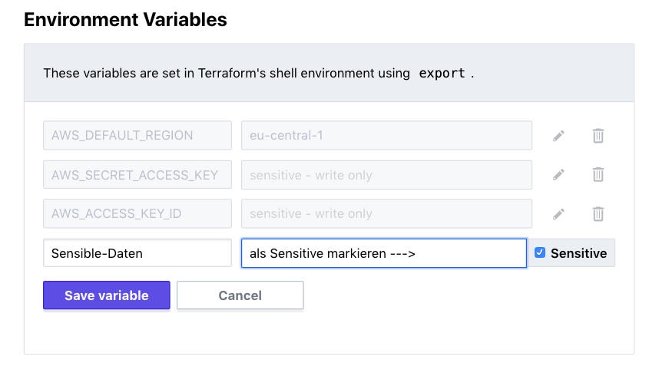Image resolution: width=659 pixels, height=366 pixels.
Task: Delete the AWS_DEFAULT_REGION variable
Action: [x=598, y=136]
